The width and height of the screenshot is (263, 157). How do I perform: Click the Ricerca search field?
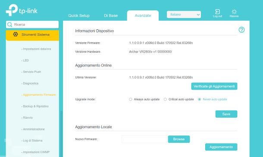(32, 25)
